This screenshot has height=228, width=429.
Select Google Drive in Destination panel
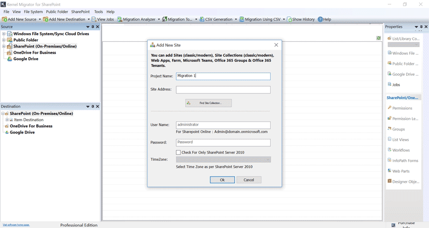click(x=22, y=132)
